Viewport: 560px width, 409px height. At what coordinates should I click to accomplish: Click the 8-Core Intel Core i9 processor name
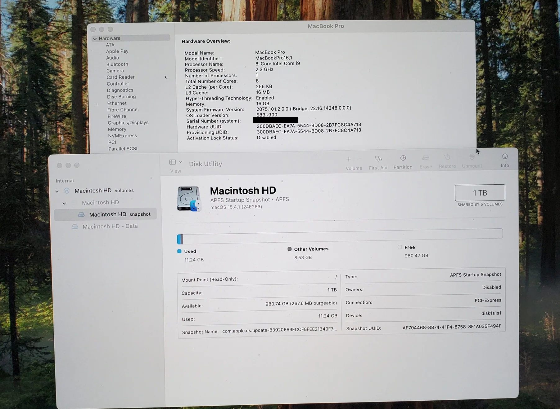(x=278, y=64)
